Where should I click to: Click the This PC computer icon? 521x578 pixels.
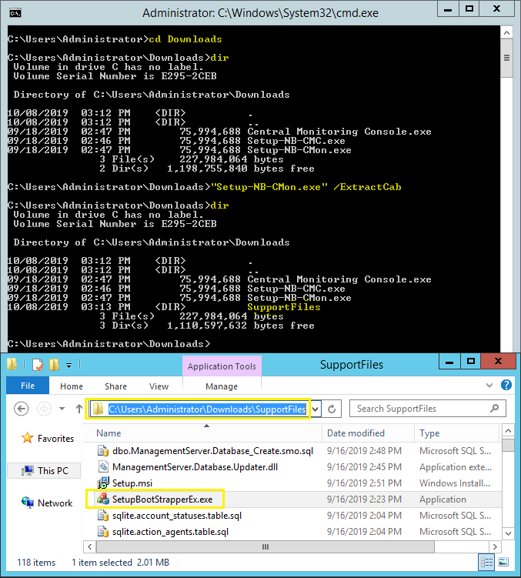tap(27, 471)
